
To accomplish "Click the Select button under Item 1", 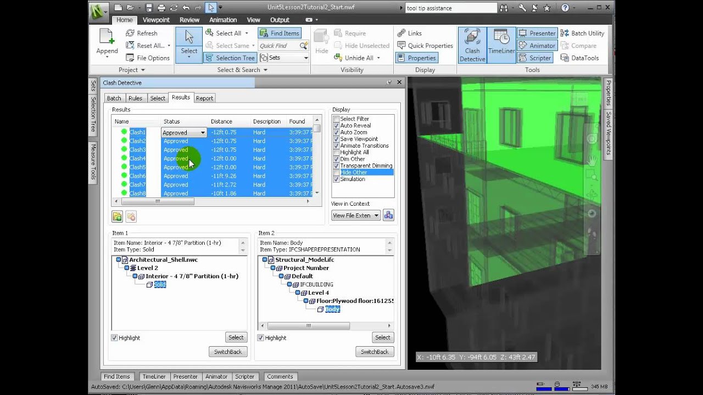I will [236, 337].
